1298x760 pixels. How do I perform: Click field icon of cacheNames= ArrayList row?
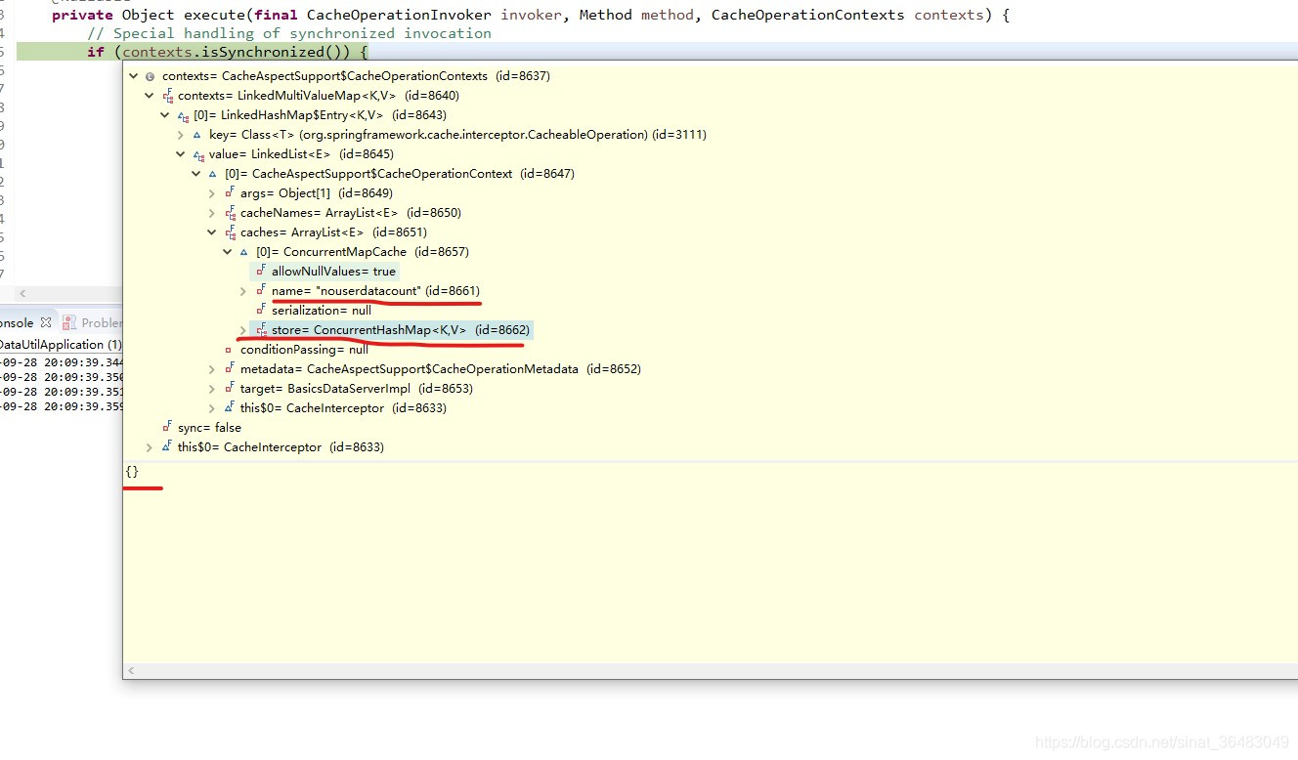(230, 212)
